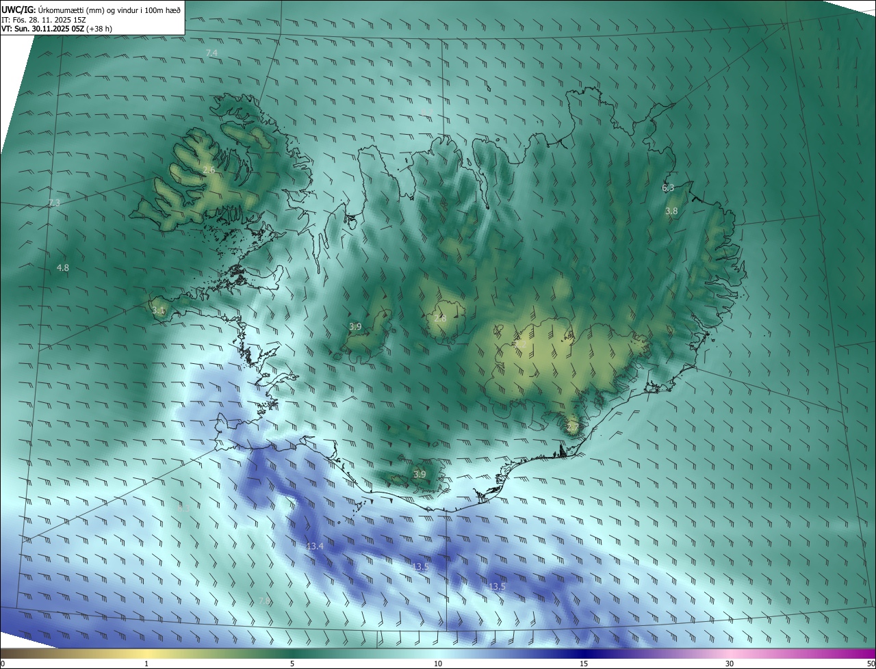The width and height of the screenshot is (876, 669).
Task: Click the 7.3 precipitation value label
Action: pos(54,202)
